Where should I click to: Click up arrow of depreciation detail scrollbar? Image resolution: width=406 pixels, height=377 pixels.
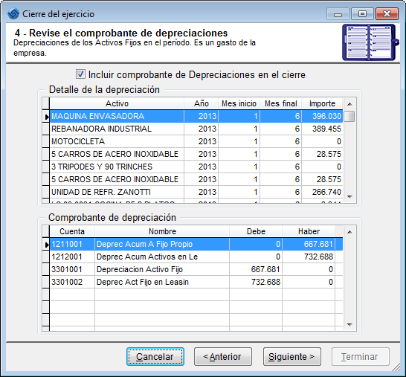point(349,104)
